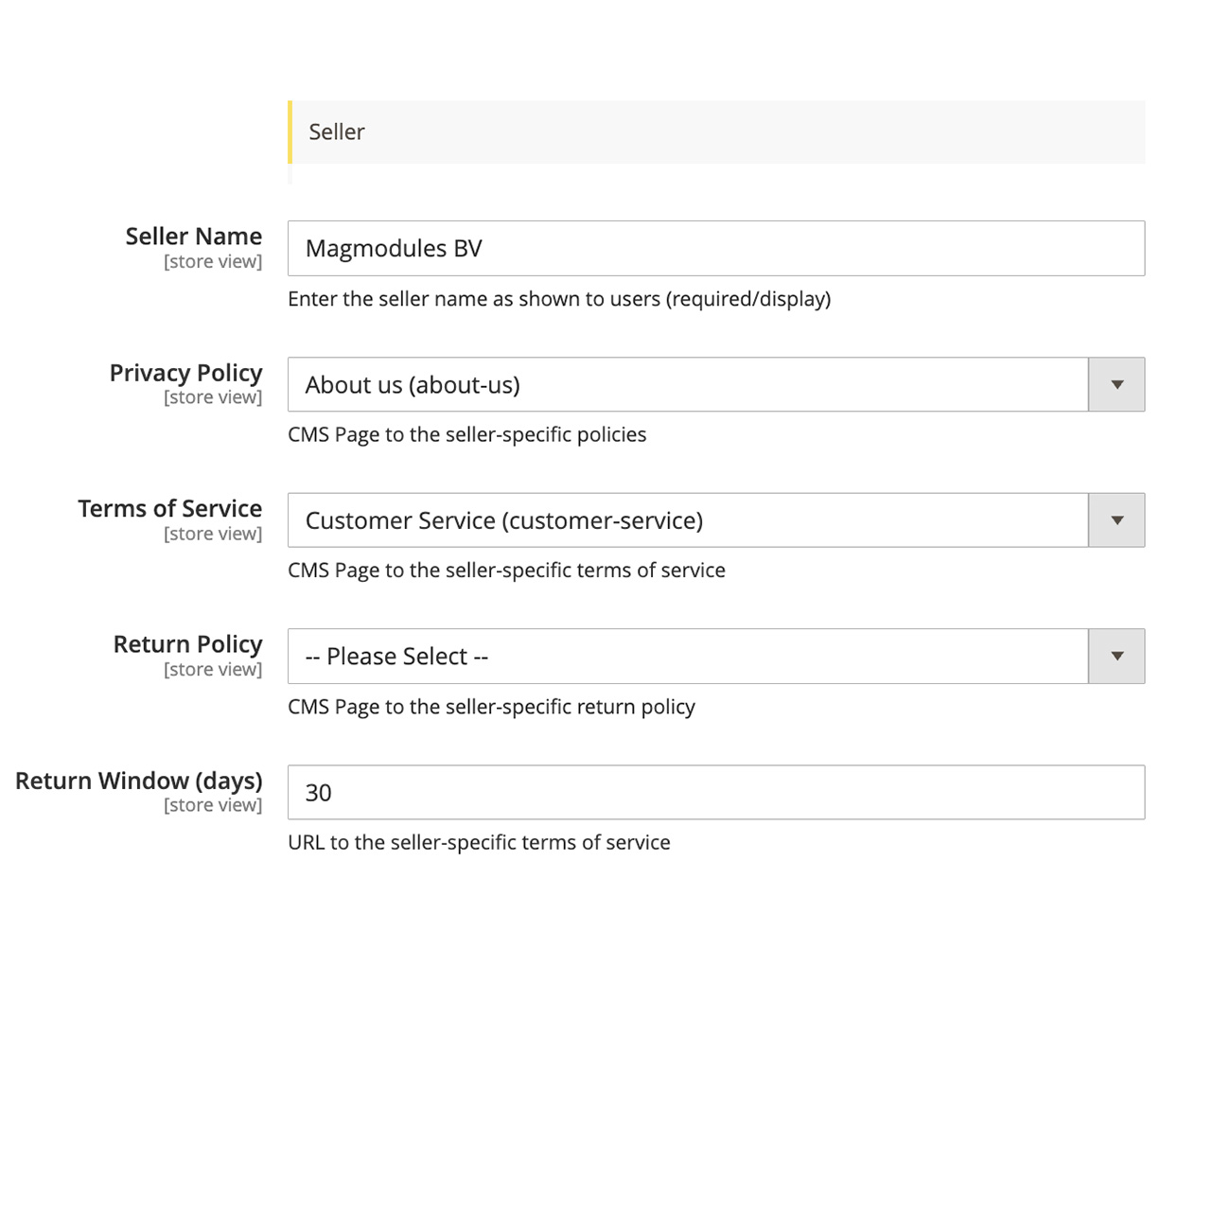Click '[store view]' scope under Seller Name
Screen dimensions: 1230x1230
coord(212,262)
